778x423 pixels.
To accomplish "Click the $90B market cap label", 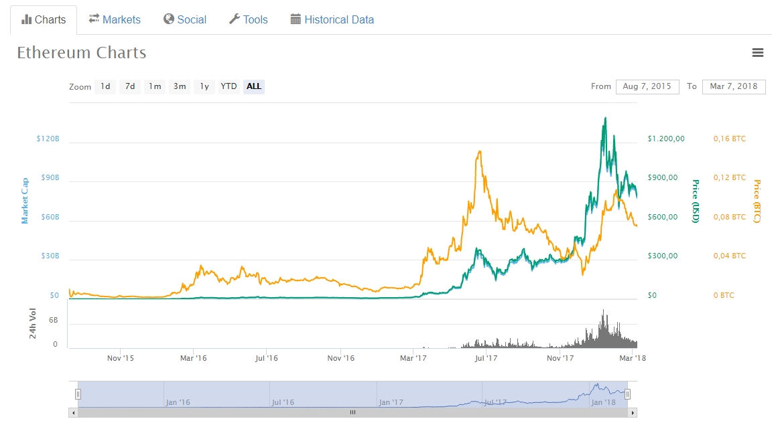I will coord(50,178).
